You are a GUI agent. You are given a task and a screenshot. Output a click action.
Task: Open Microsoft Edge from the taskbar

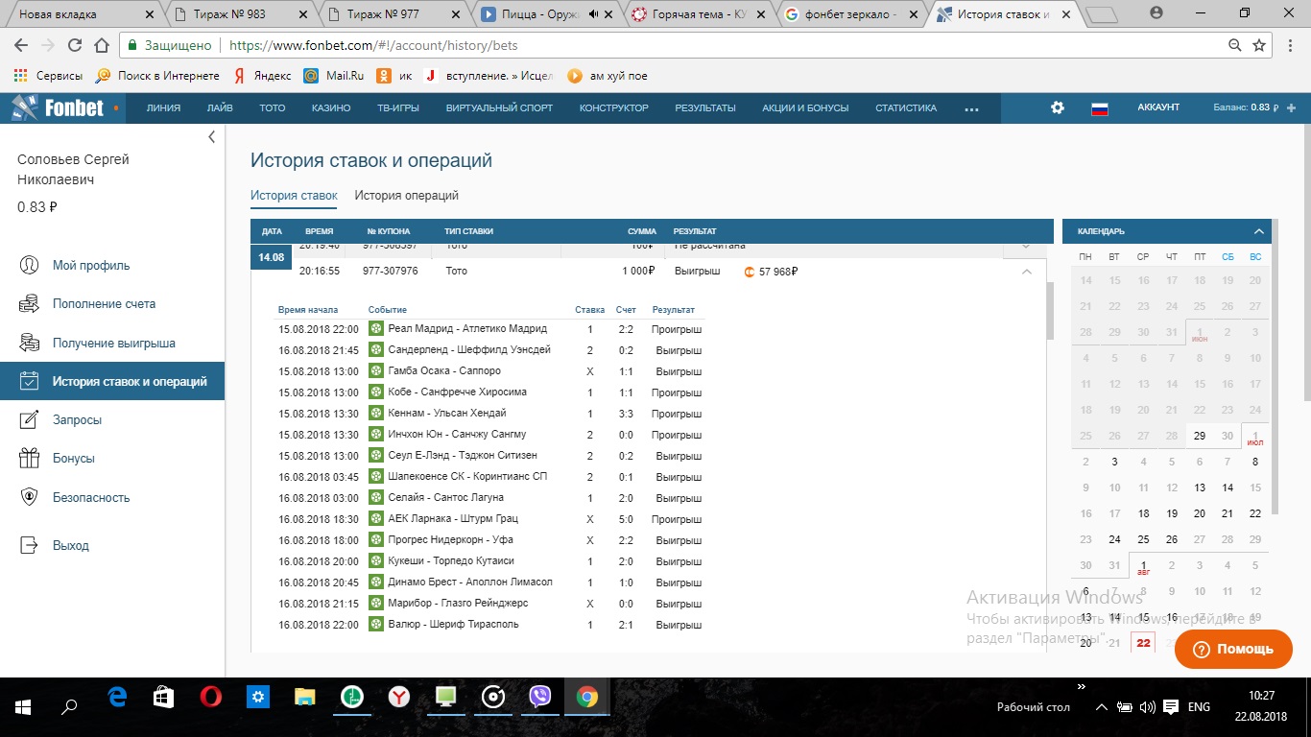[117, 697]
